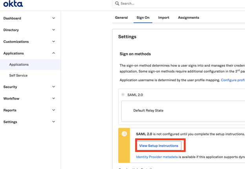Click the Directory sidebar label

[11, 30]
